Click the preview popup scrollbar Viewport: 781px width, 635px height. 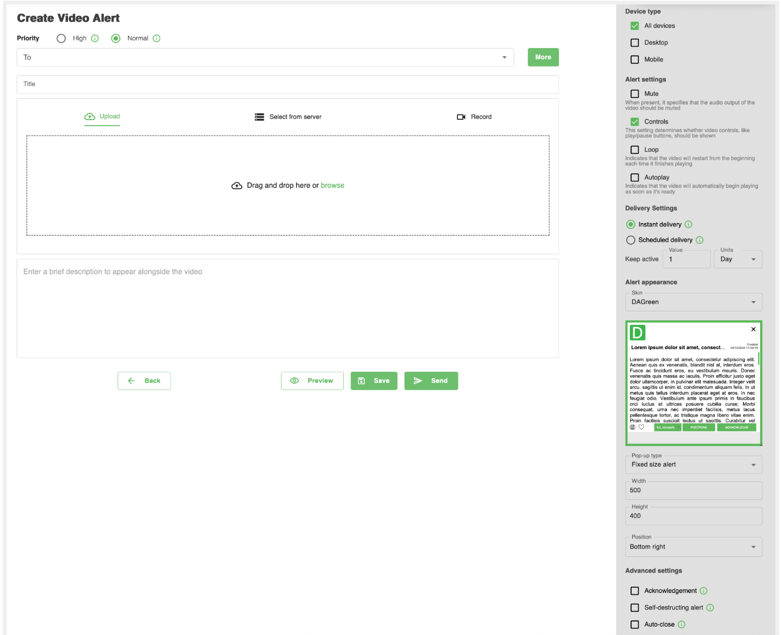(x=758, y=358)
